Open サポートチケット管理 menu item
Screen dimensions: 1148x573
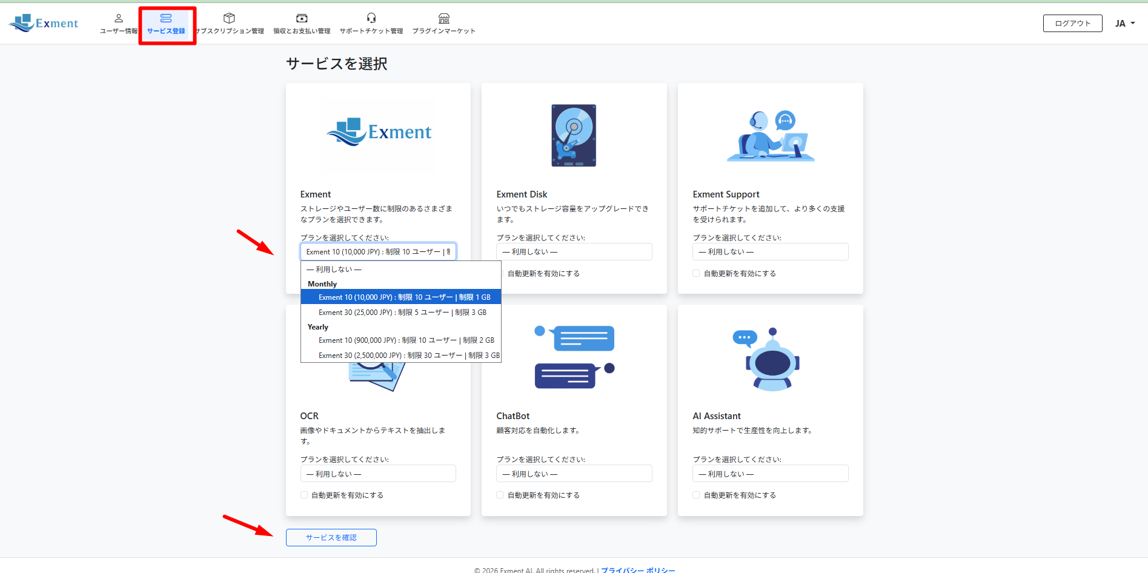click(371, 24)
